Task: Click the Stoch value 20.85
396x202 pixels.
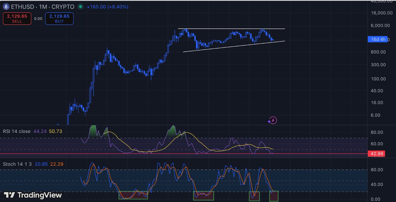Action: pos(41,164)
